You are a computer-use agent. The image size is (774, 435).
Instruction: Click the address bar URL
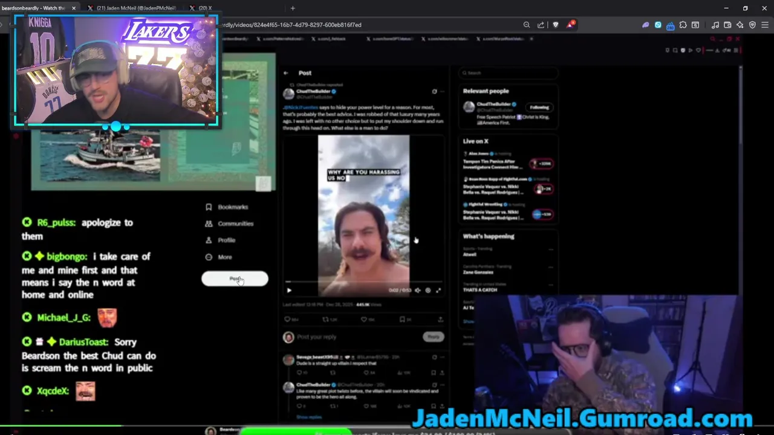click(x=290, y=25)
